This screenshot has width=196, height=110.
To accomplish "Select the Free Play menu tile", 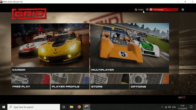I will 31,81.
